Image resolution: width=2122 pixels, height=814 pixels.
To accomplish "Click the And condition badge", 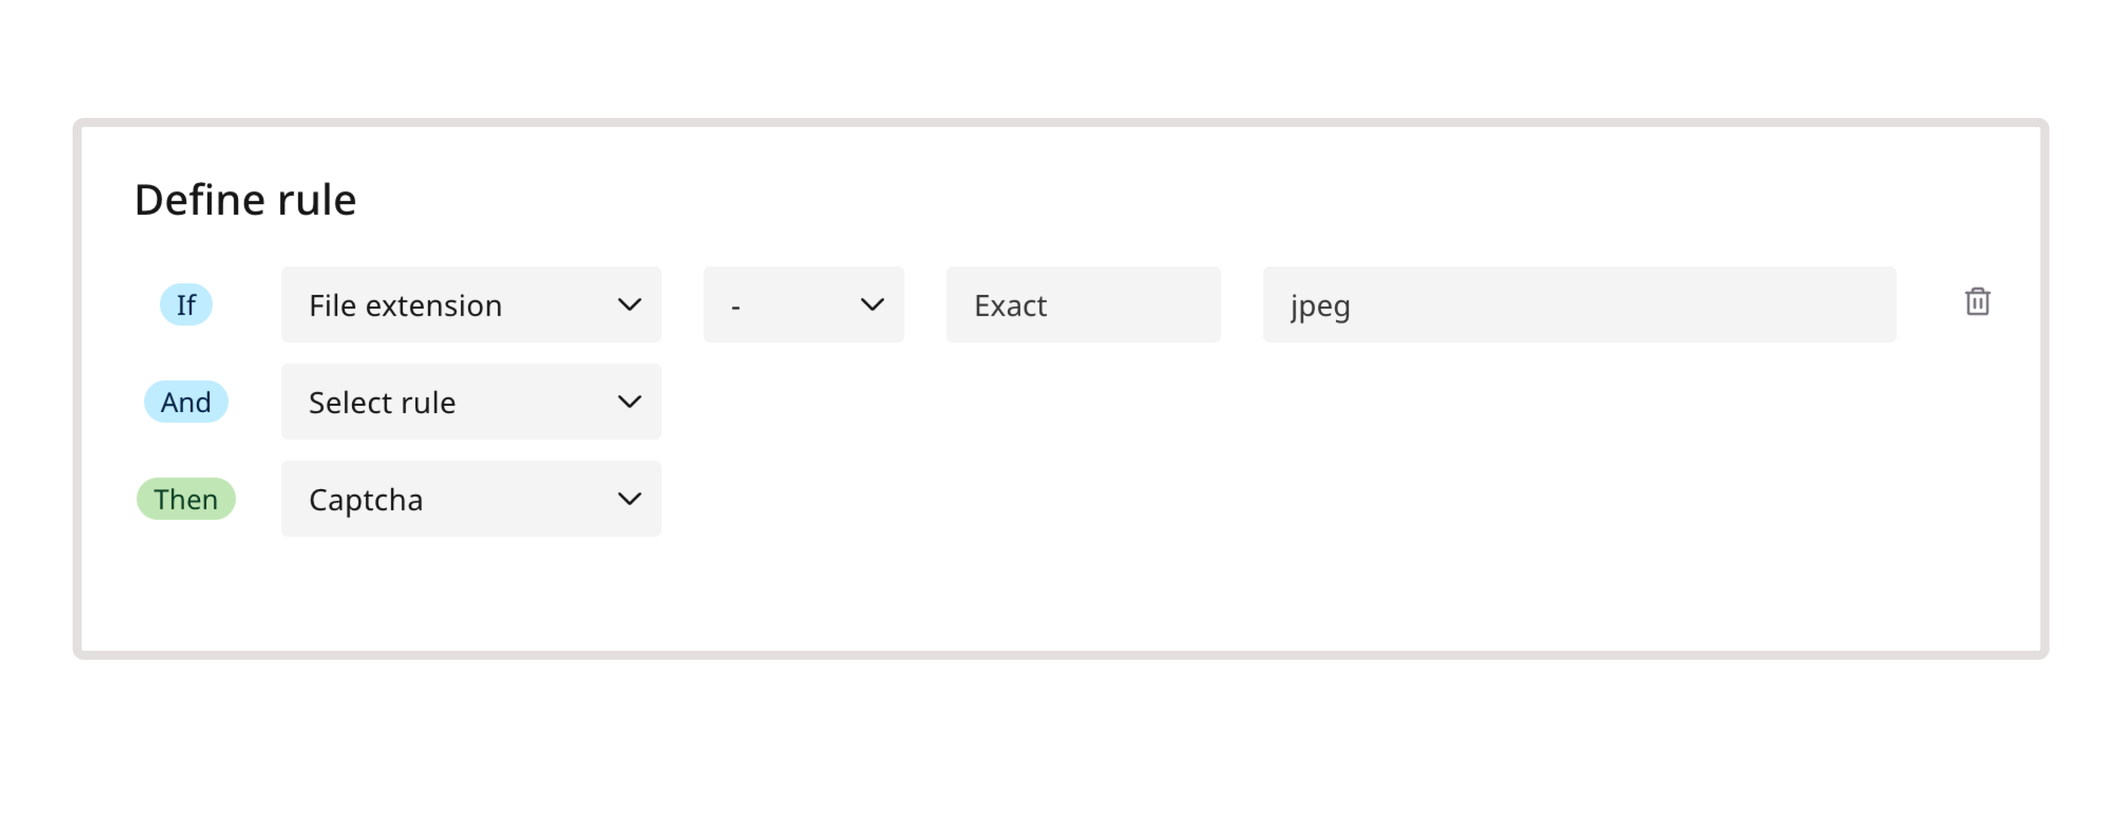I will pos(185,402).
